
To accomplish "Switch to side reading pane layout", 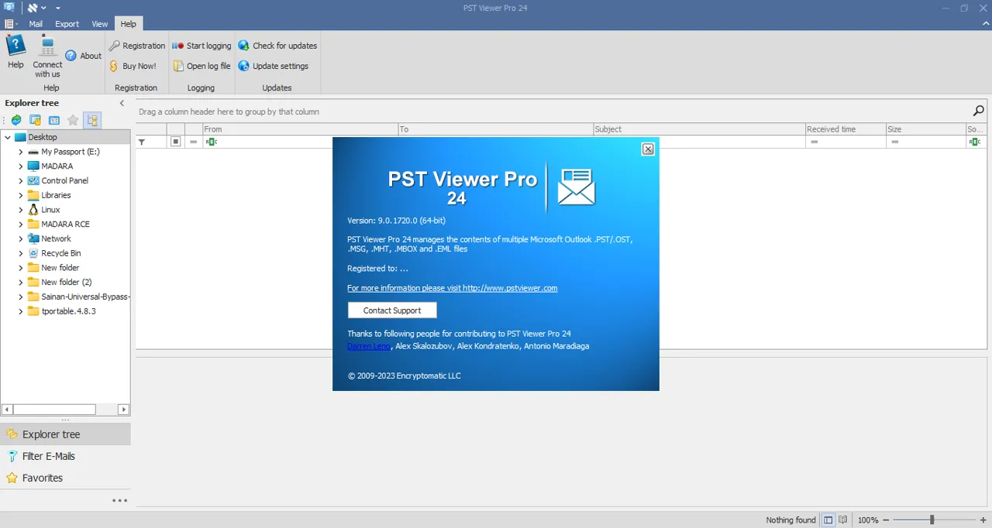I will pyautogui.click(x=828, y=520).
